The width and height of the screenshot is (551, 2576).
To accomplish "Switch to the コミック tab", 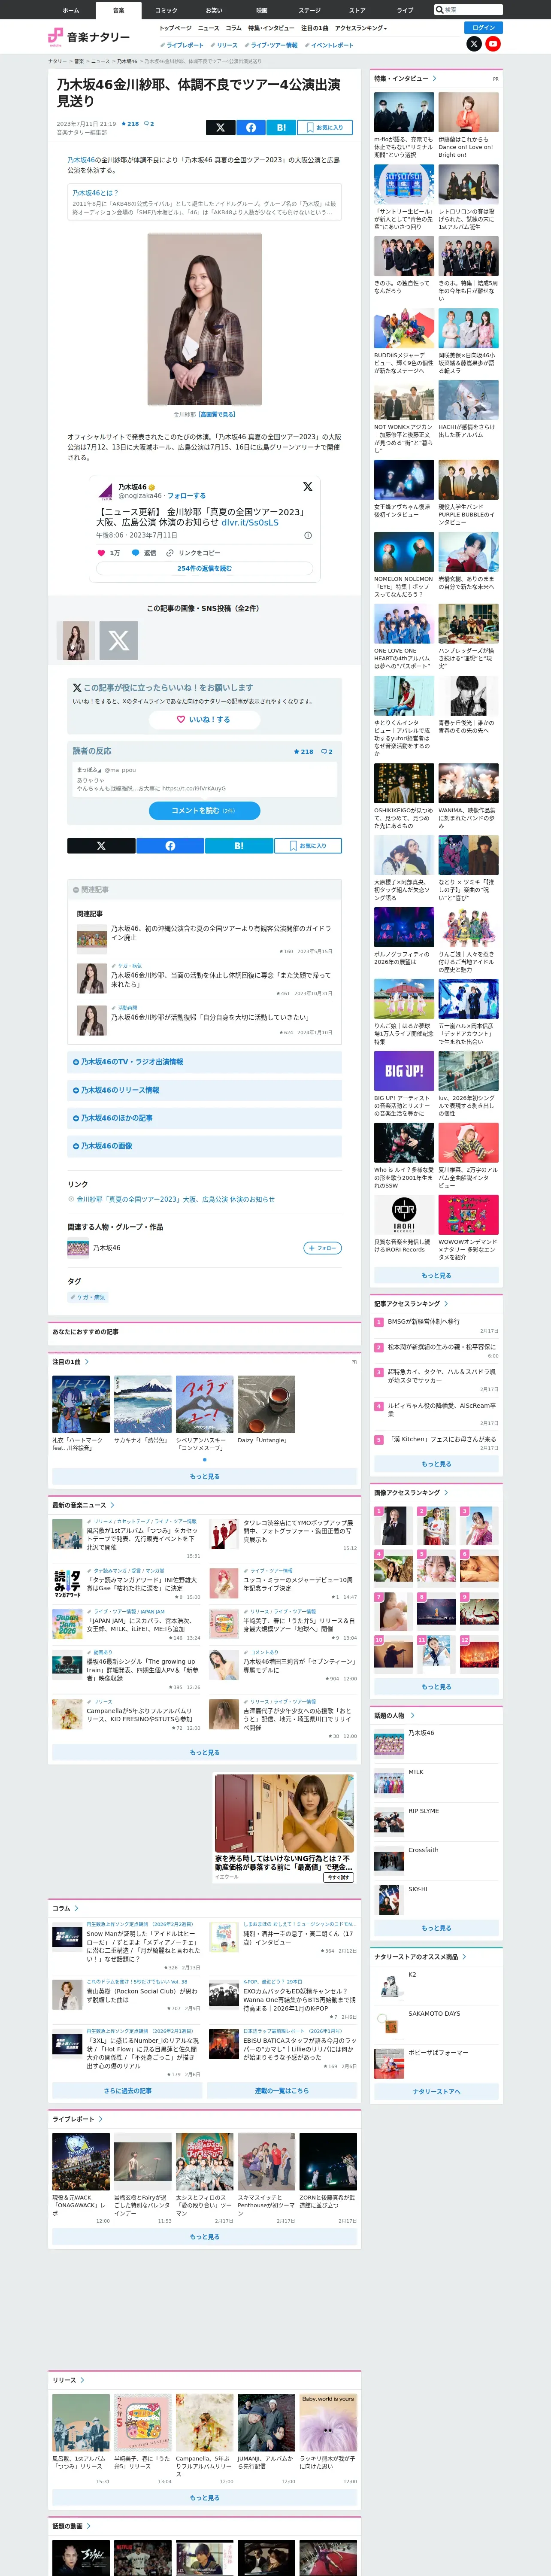I will (x=166, y=10).
